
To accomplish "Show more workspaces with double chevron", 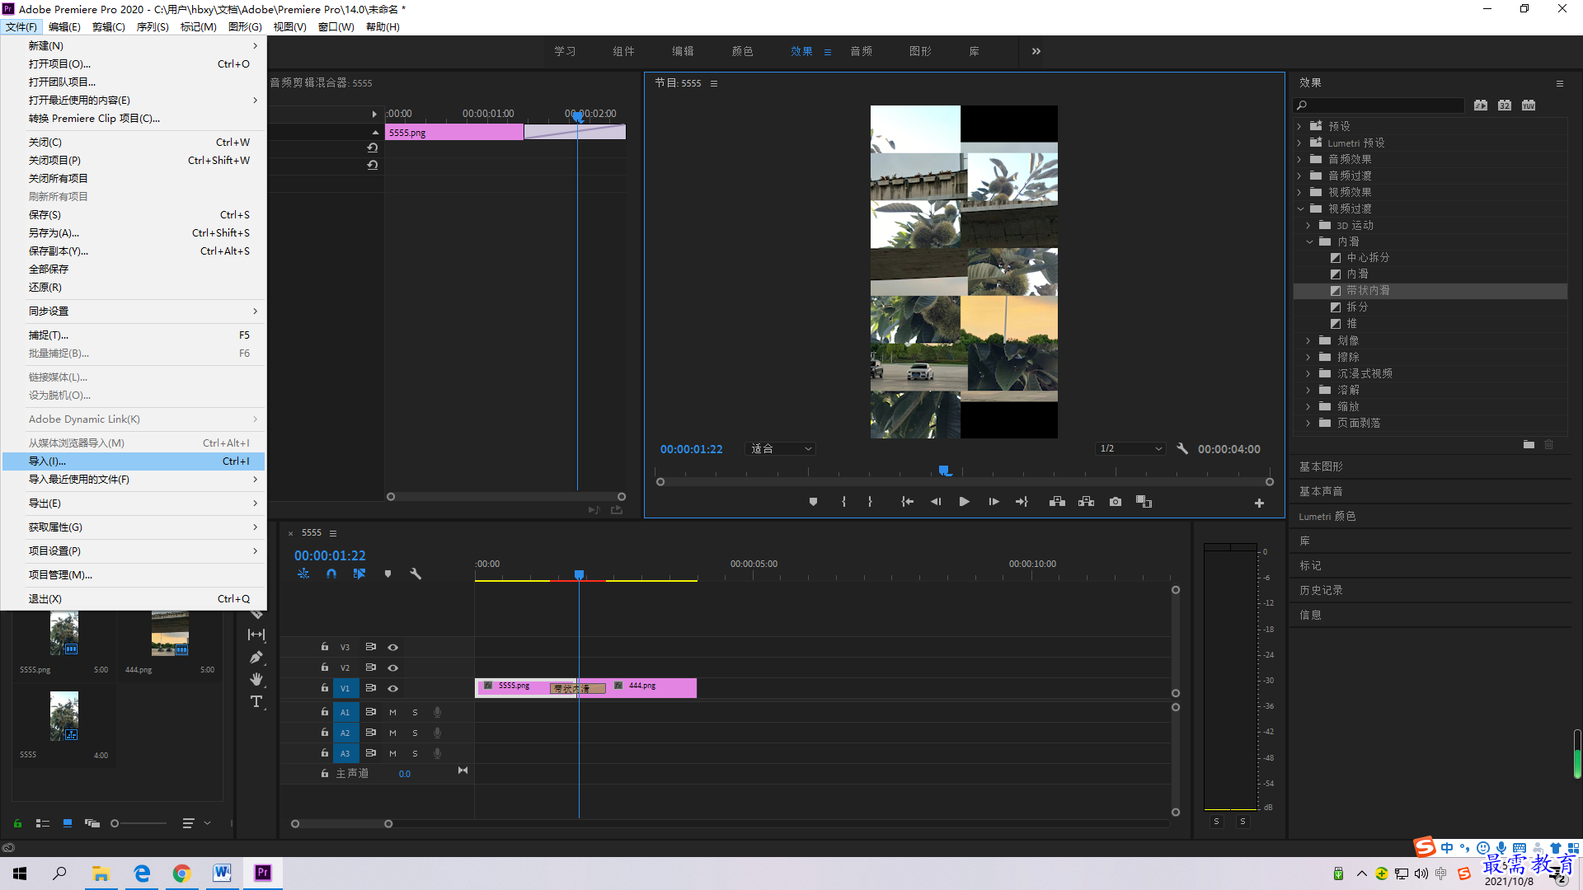I will click(x=1036, y=51).
